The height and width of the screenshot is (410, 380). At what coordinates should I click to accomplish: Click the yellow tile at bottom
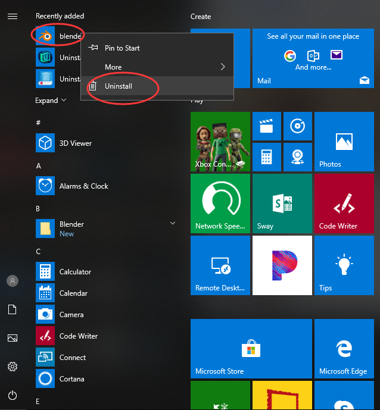pos(282,395)
